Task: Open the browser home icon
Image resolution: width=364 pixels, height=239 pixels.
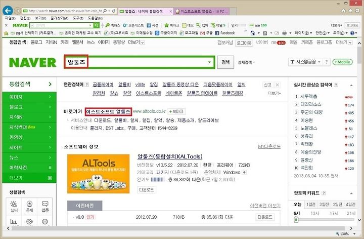Action: [x=344, y=11]
